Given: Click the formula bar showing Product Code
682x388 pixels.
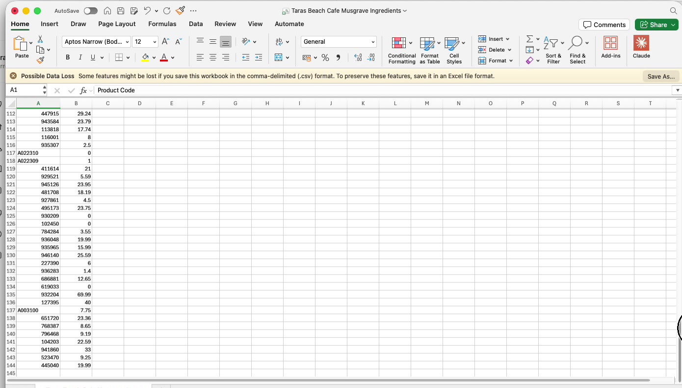Looking at the screenshot, I should coord(384,90).
